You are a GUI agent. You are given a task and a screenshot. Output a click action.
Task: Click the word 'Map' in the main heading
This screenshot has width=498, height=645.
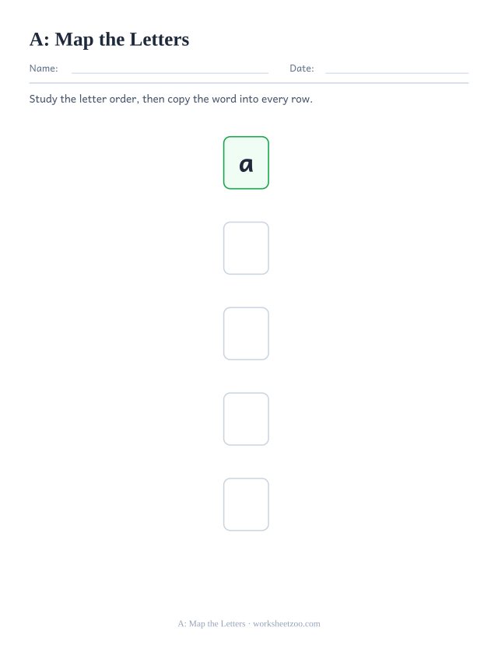tap(74, 40)
